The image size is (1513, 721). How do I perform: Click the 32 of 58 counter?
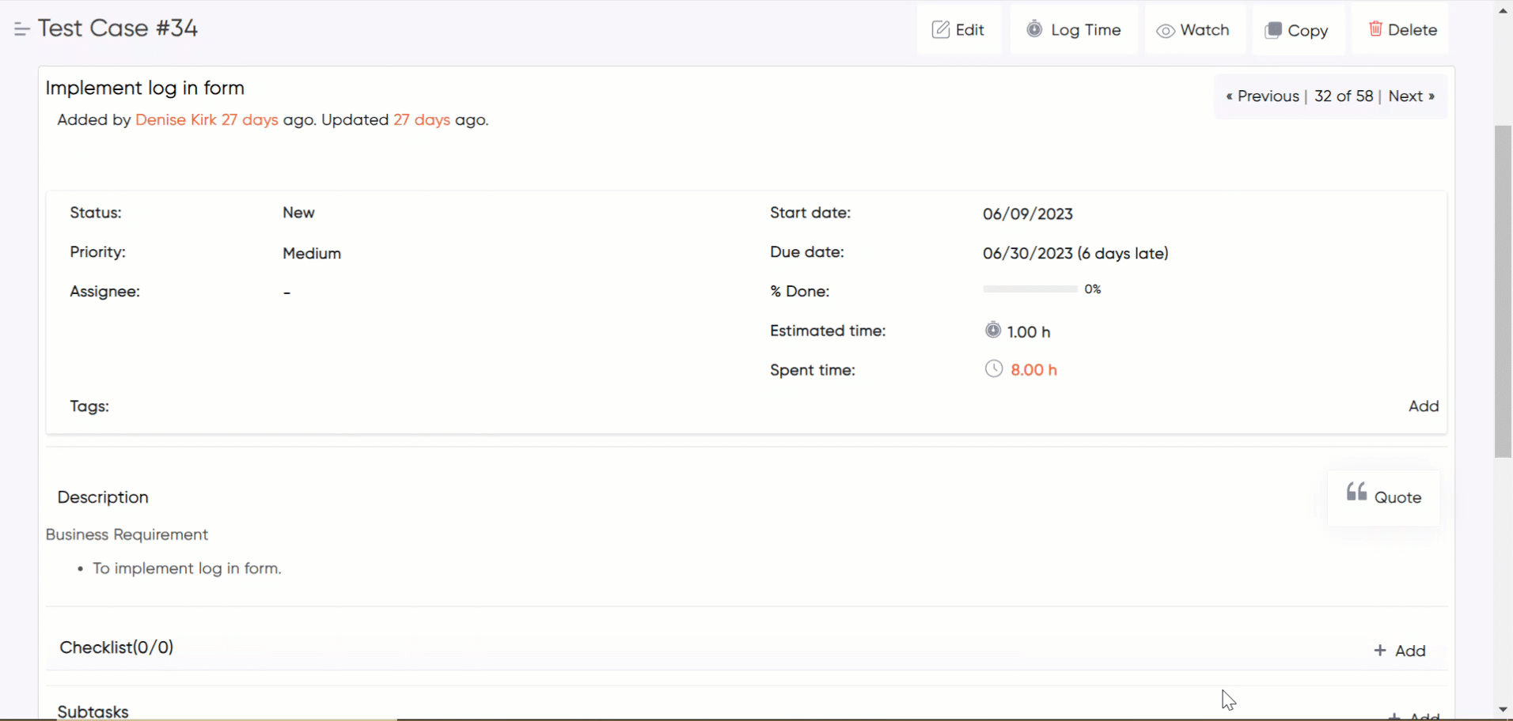click(1344, 96)
